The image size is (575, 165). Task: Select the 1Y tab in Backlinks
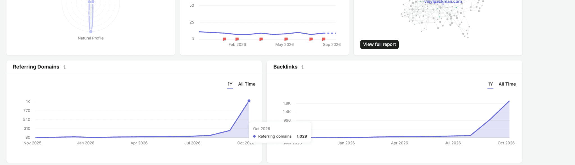490,84
